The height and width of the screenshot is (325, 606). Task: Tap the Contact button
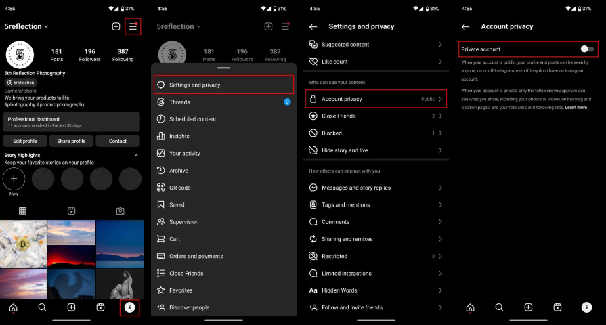(118, 141)
